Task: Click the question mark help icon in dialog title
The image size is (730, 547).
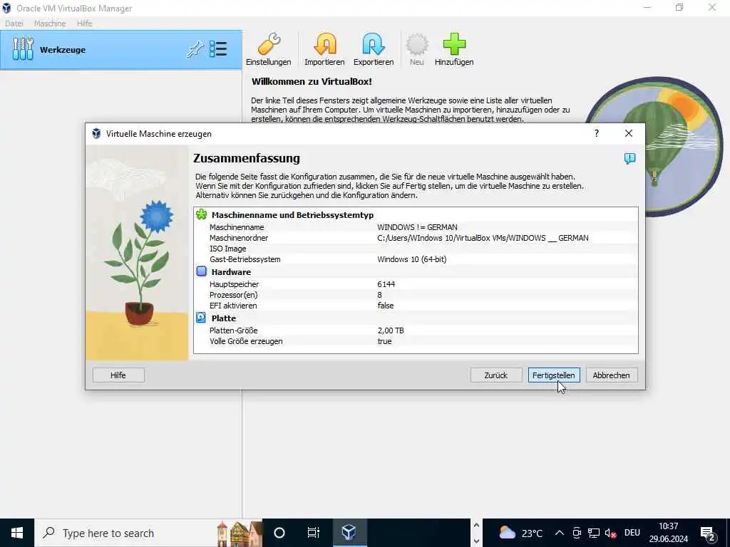Action: (597, 133)
